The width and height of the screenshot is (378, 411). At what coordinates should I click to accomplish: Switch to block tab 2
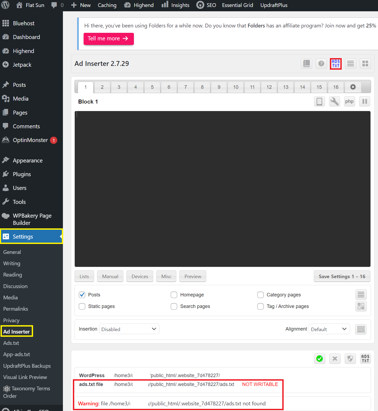[102, 87]
